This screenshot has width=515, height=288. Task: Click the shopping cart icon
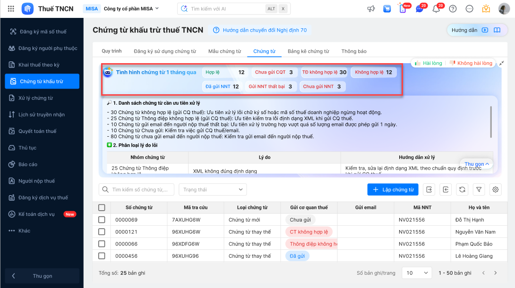(x=387, y=8)
